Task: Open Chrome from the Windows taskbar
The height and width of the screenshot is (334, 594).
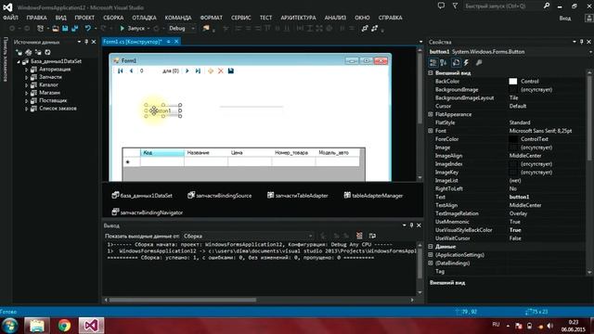Action: click(x=64, y=326)
